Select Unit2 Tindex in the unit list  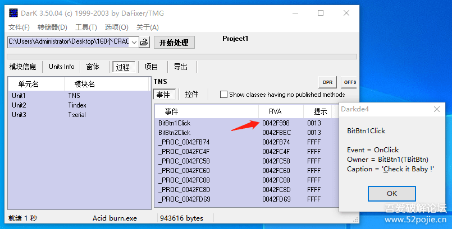pyautogui.click(x=45, y=105)
